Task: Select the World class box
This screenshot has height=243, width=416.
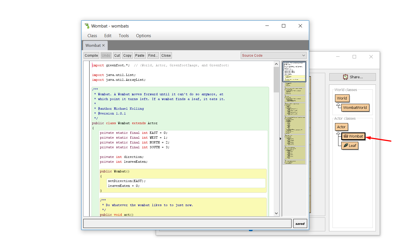Action: point(342,98)
